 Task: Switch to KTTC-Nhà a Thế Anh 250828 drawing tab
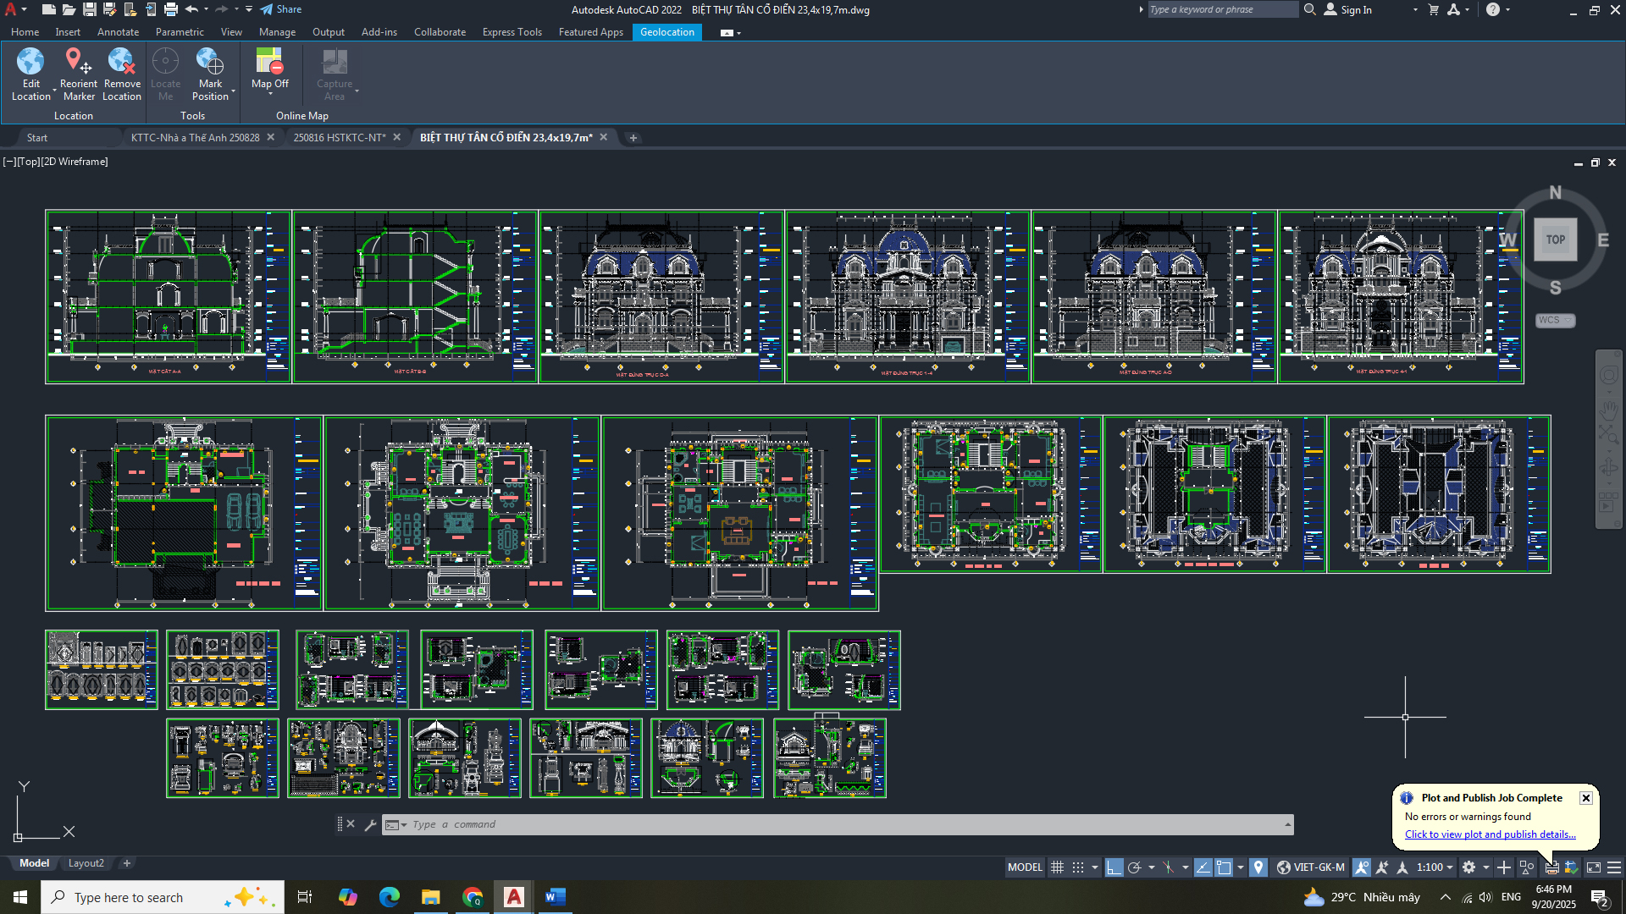pos(195,137)
